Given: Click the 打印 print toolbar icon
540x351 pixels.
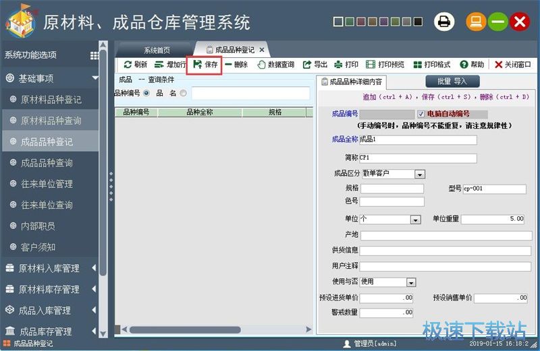Looking at the screenshot, I should click(x=338, y=65).
